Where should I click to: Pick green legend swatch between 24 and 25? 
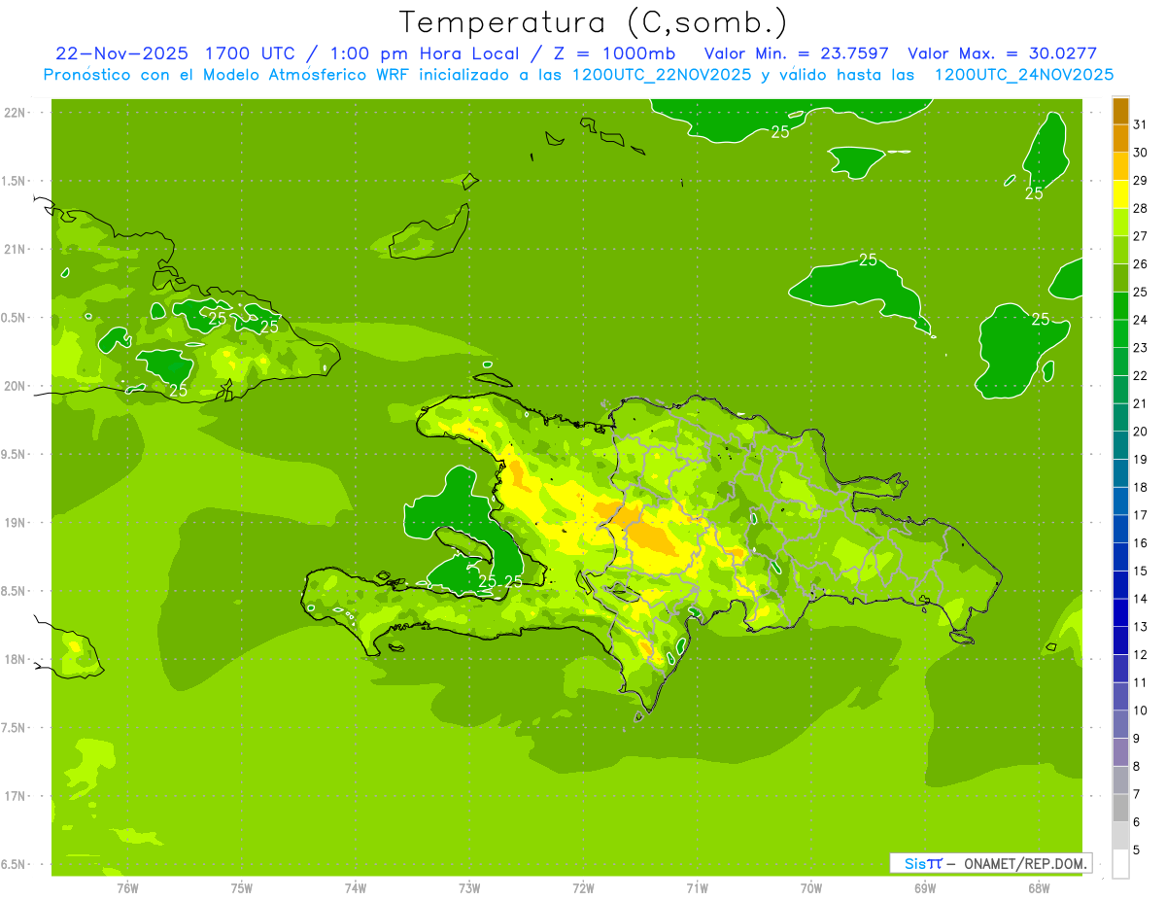click(x=1120, y=306)
